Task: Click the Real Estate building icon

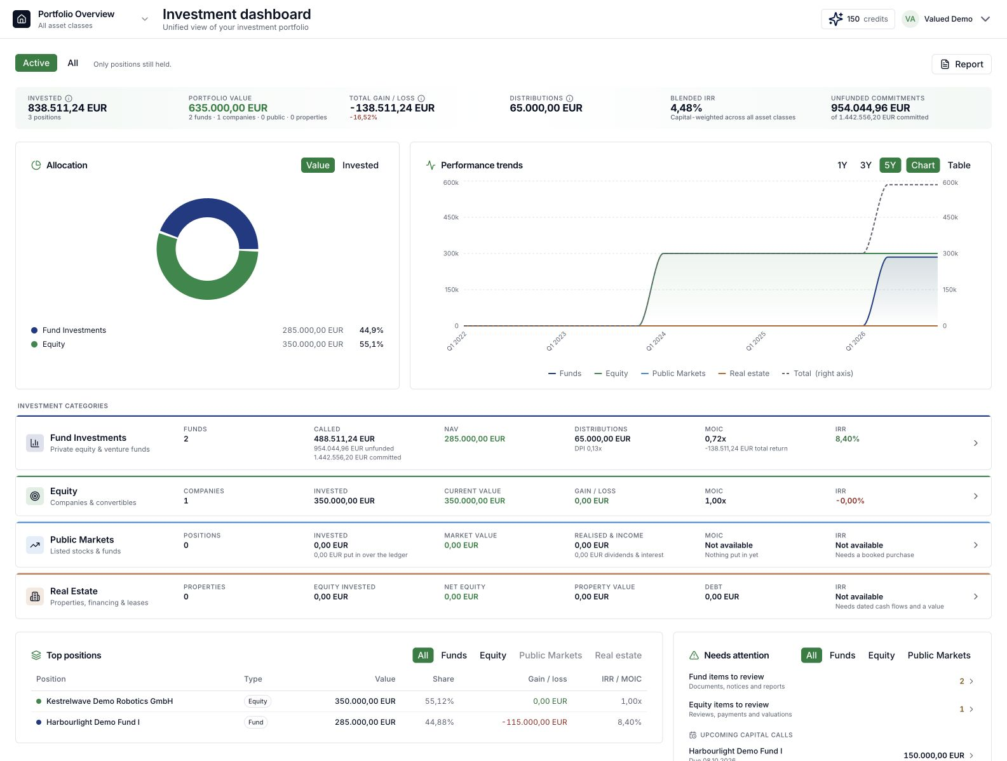Action: pyautogui.click(x=35, y=596)
